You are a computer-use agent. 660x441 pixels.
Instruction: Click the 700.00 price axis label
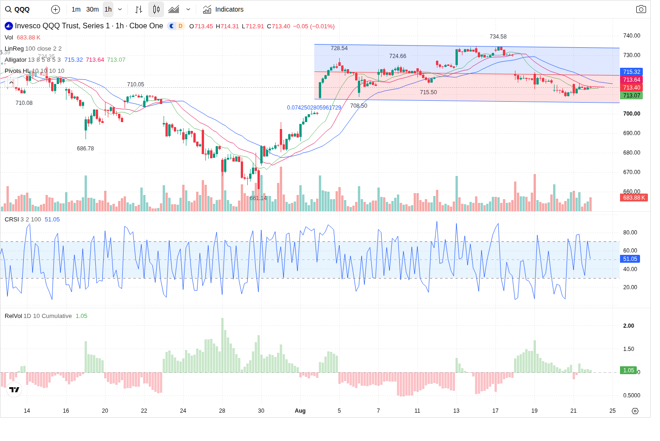(x=632, y=114)
